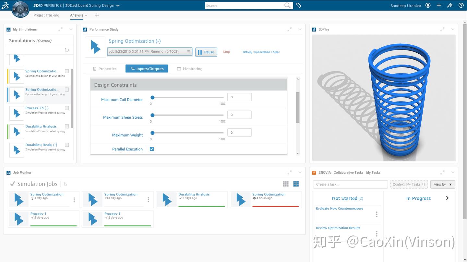
Task: Switch to the Project Tracking tab
Action: [46, 15]
